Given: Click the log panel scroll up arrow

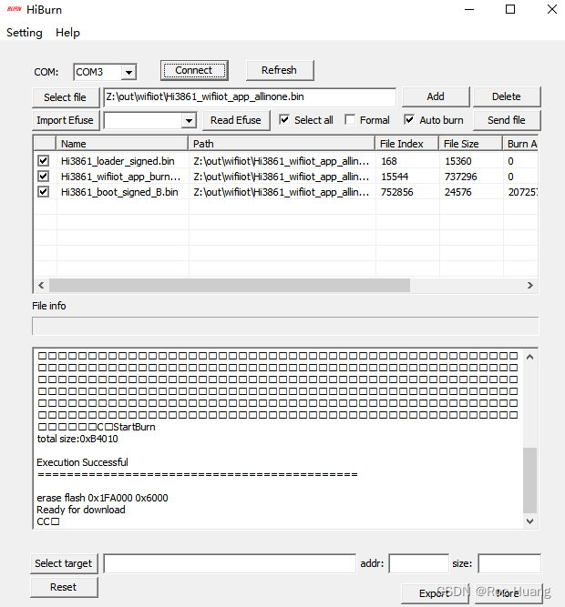Looking at the screenshot, I should (529, 357).
